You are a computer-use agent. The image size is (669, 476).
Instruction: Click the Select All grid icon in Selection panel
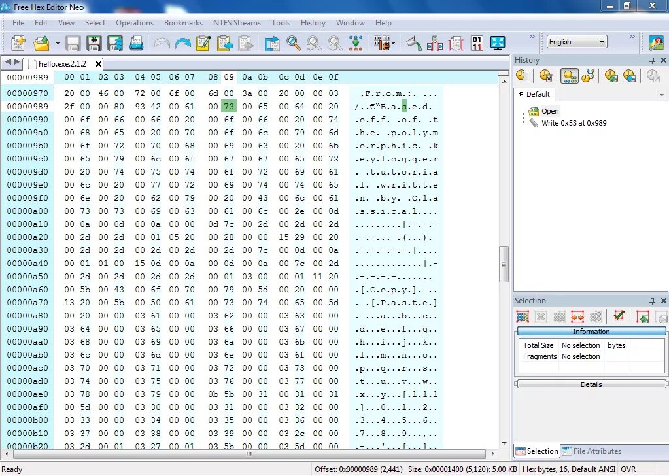[523, 316]
